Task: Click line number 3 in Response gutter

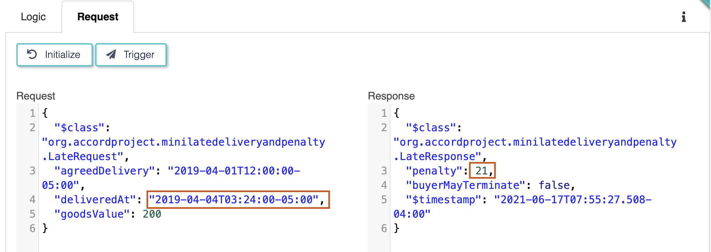Action: coord(384,171)
